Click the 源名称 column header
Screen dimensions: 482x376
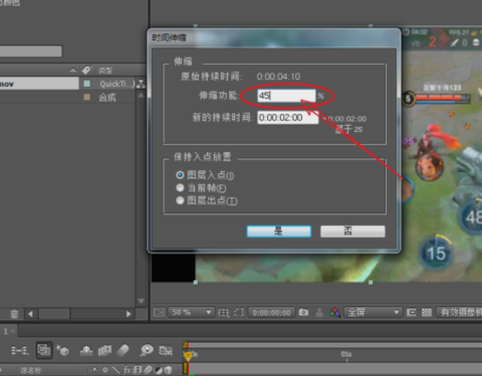point(31,370)
